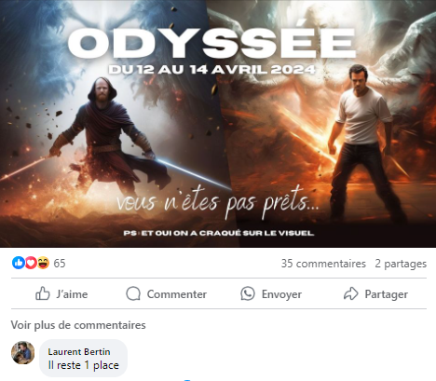Click the blue thumbs-up reaction icon

(x=19, y=263)
